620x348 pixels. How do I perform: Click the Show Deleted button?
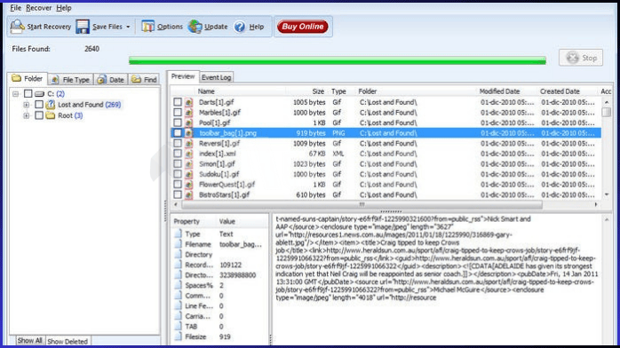click(68, 341)
